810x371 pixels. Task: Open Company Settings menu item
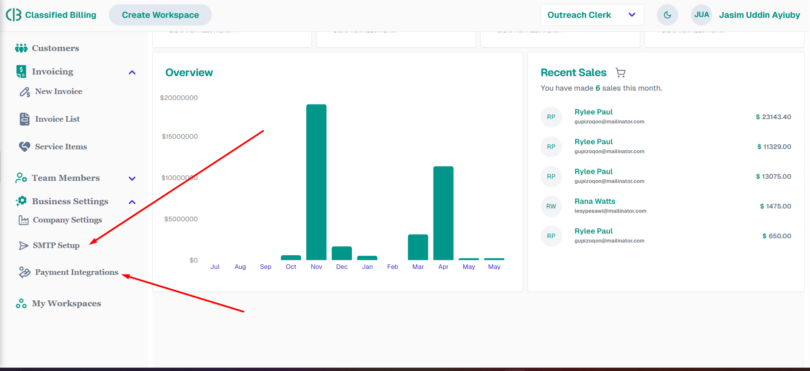(x=67, y=220)
